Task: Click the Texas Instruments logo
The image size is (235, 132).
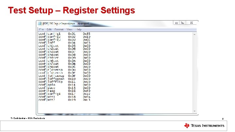Action: point(204,125)
